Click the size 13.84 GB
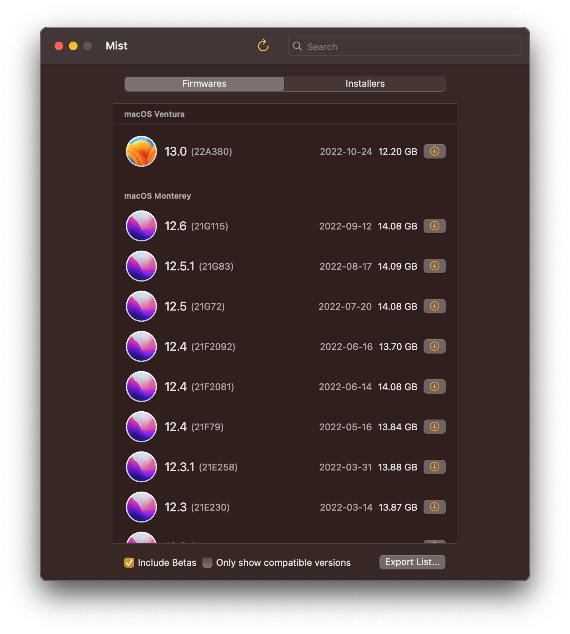570x634 pixels. (398, 427)
